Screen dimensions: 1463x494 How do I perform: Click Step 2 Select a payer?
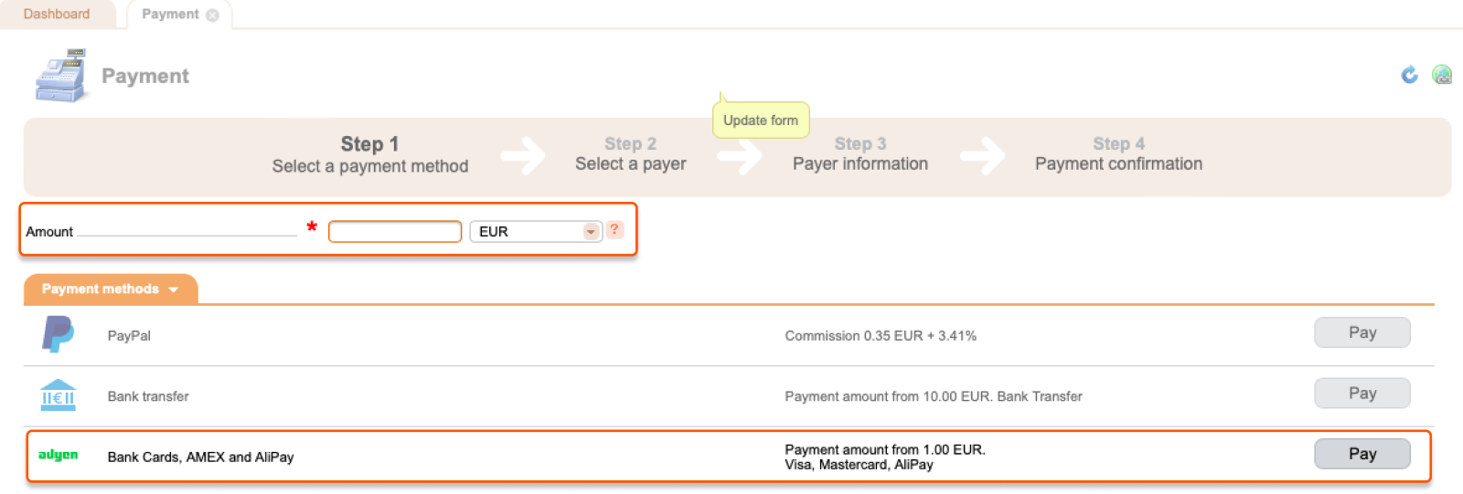pyautogui.click(x=631, y=154)
